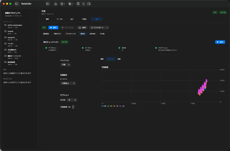Click the 予測推移 chart title
The height and width of the screenshot is (151, 230).
(105, 67)
